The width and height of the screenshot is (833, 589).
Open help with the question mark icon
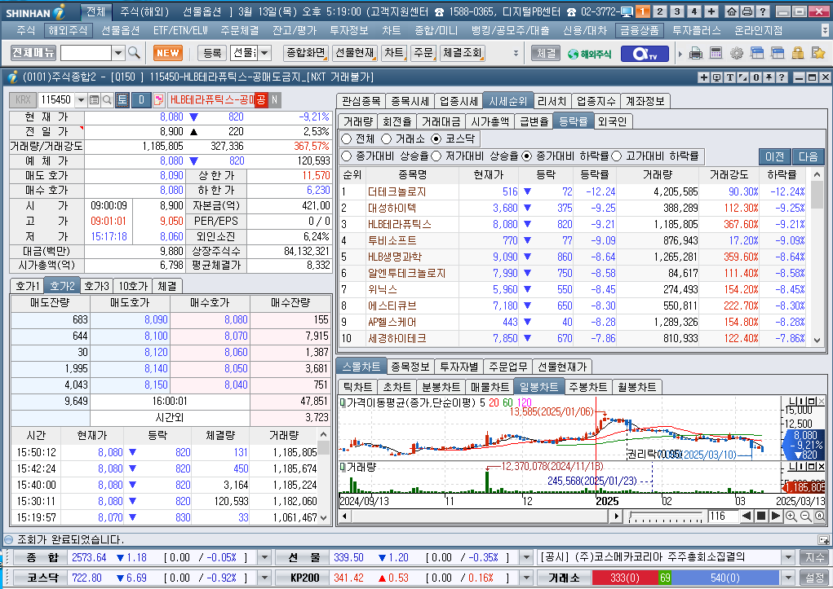[762, 11]
